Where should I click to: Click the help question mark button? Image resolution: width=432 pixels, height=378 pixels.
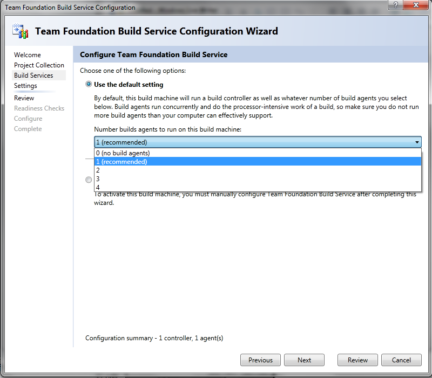(395, 5)
